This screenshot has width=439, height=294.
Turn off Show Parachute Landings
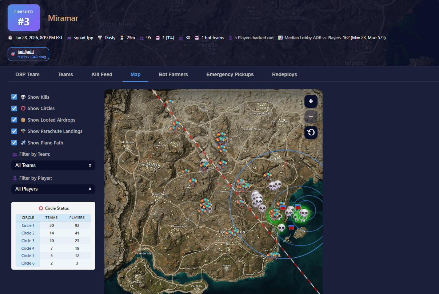14,131
